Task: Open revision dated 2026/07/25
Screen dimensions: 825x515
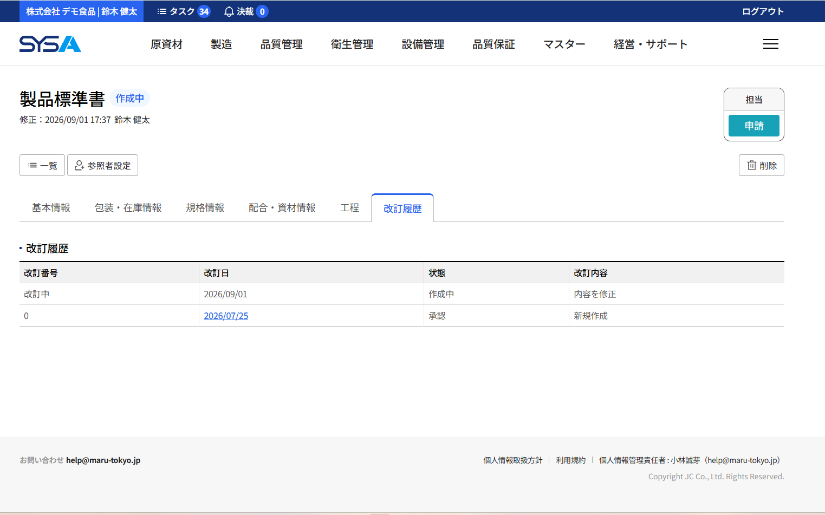Action: tap(226, 316)
